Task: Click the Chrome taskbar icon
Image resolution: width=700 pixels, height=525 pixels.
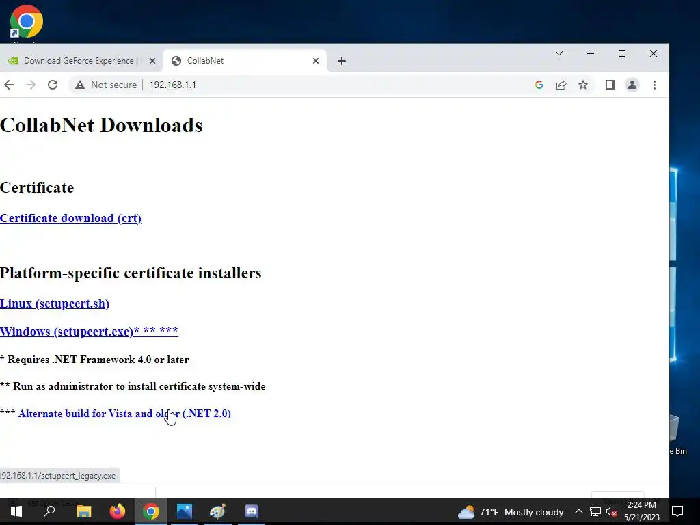Action: pos(151,511)
